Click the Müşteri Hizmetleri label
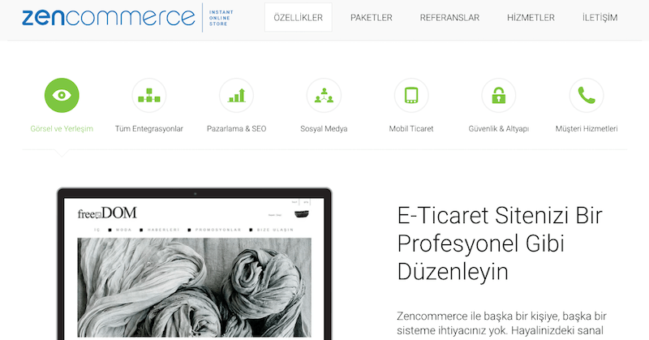This screenshot has width=649, height=340. (587, 129)
